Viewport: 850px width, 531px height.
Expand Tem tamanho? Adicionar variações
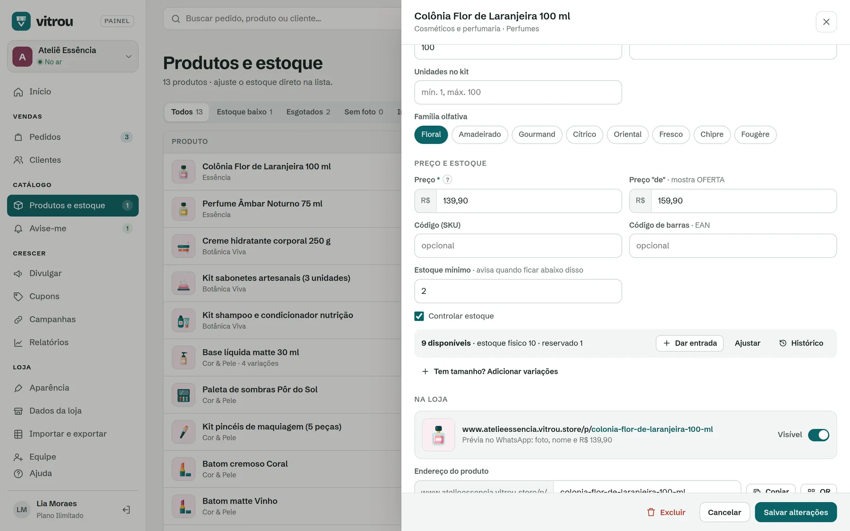(x=490, y=371)
